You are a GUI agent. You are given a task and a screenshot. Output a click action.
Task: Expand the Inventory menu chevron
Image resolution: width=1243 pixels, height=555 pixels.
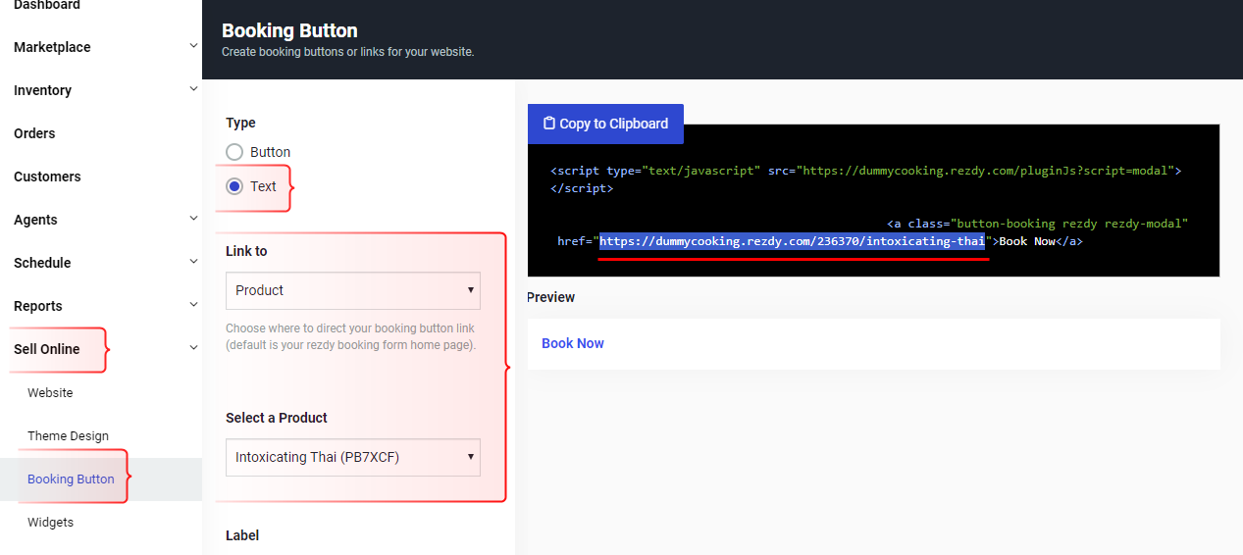[x=193, y=89]
